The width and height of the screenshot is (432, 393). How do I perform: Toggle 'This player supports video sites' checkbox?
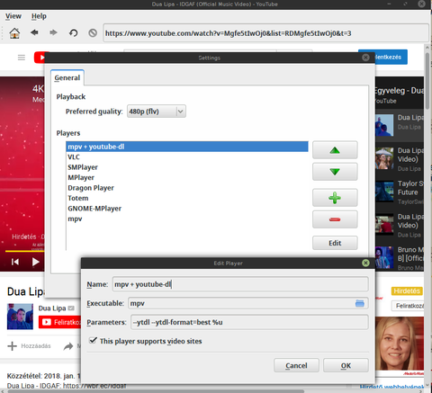pos(93,341)
